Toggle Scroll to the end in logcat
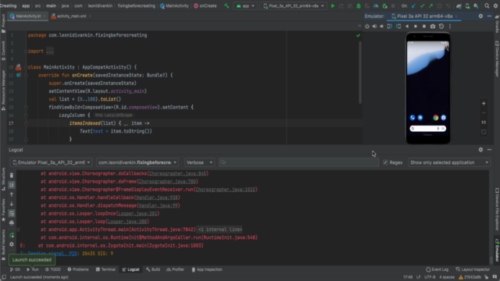This screenshot has width=500, height=281. [12, 184]
